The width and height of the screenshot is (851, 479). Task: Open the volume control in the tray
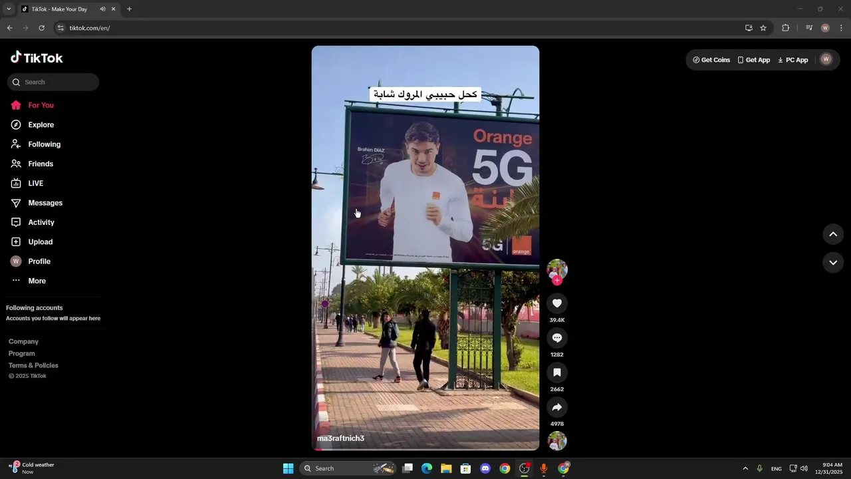(804, 468)
